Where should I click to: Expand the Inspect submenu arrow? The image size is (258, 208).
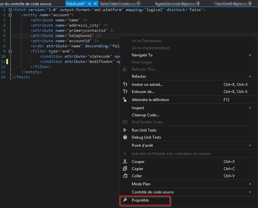(250, 108)
